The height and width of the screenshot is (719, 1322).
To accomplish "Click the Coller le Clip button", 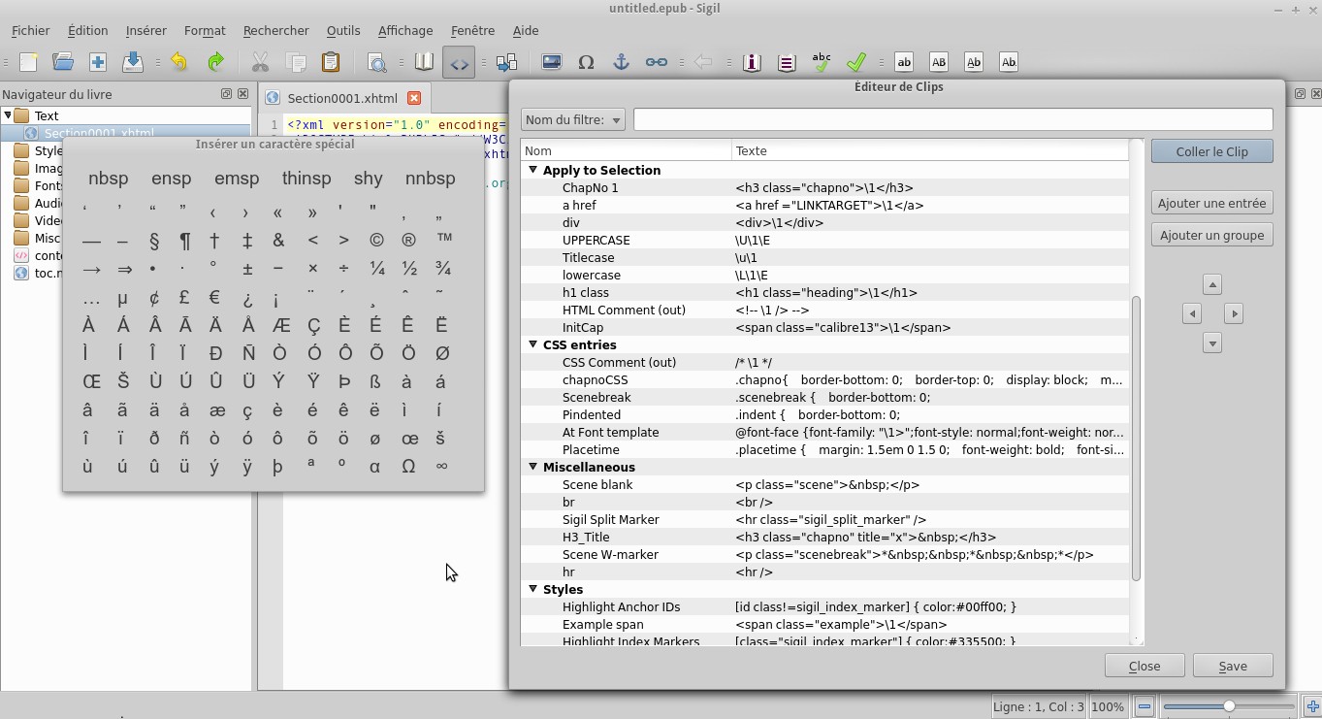I will 1211,151.
